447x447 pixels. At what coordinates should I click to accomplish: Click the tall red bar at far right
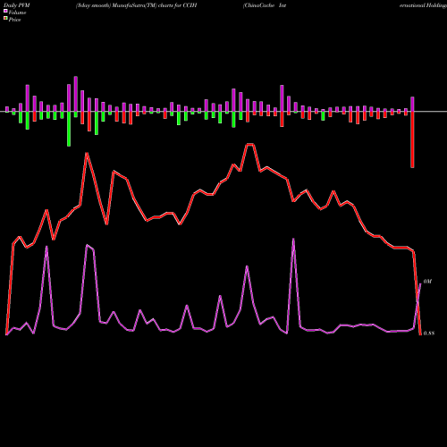pyautogui.click(x=412, y=139)
